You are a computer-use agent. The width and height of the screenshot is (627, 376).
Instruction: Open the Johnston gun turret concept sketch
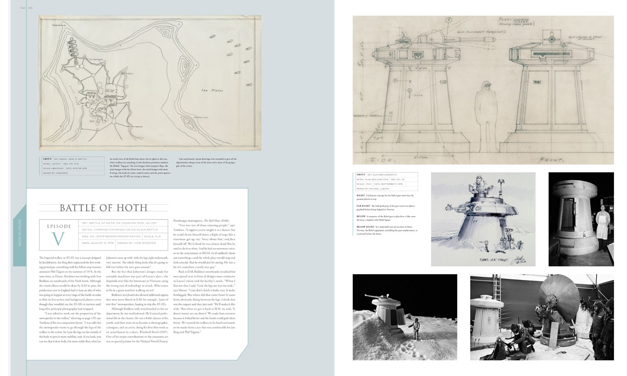click(x=483, y=219)
